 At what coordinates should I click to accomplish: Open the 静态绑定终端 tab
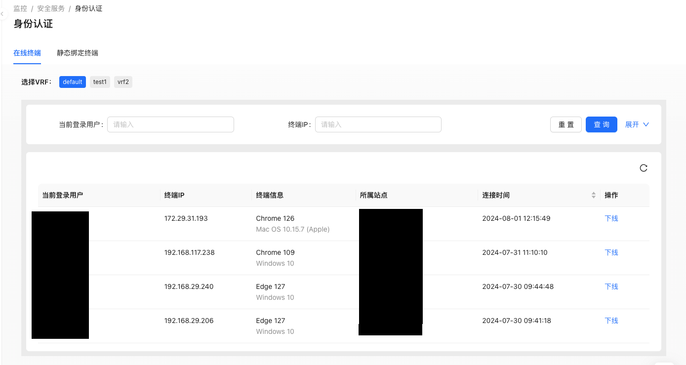click(x=78, y=53)
